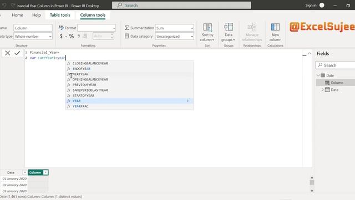
Task: Click the Summarization sigma icon
Action: coord(127,28)
